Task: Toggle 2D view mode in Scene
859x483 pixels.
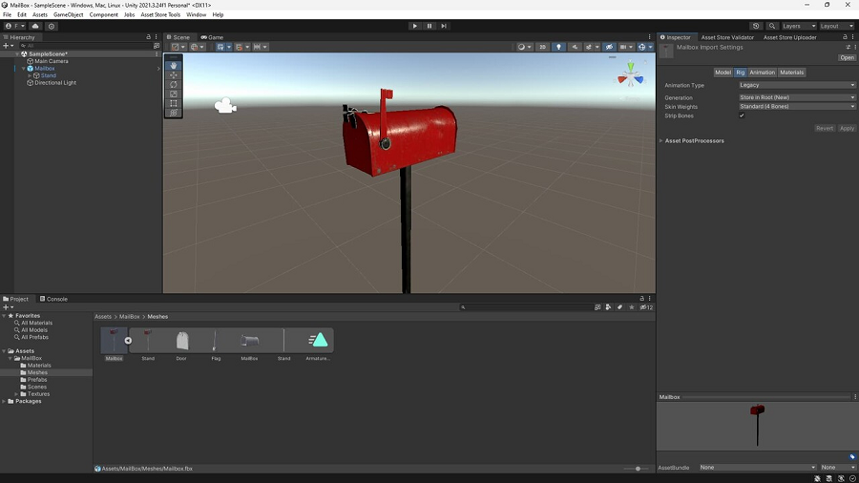Action: pyautogui.click(x=542, y=47)
